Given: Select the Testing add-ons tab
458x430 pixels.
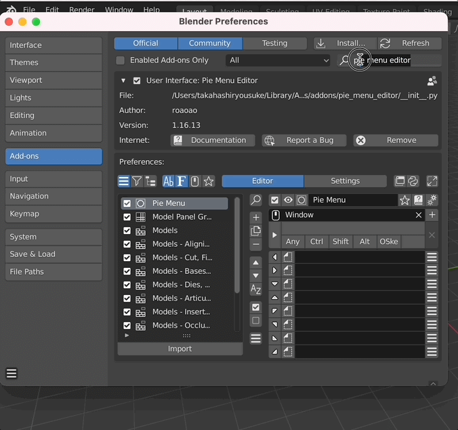Looking at the screenshot, I should pos(274,43).
